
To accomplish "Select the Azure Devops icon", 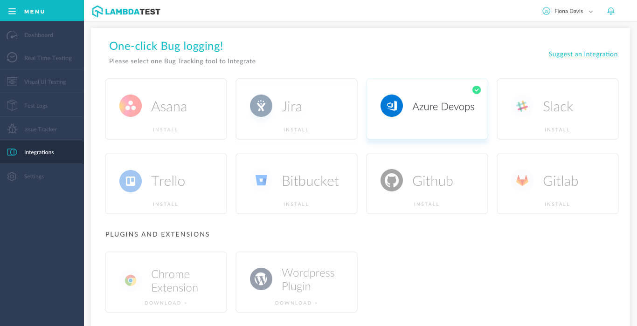I will point(391,106).
